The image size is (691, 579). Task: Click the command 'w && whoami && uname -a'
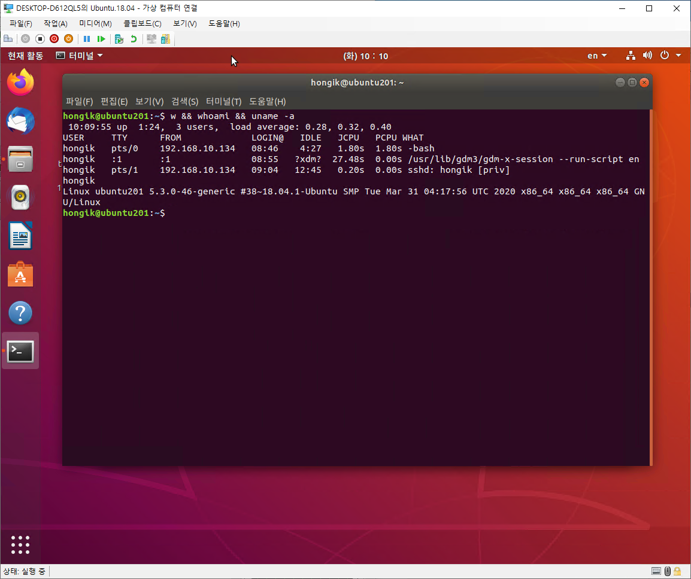coord(232,116)
